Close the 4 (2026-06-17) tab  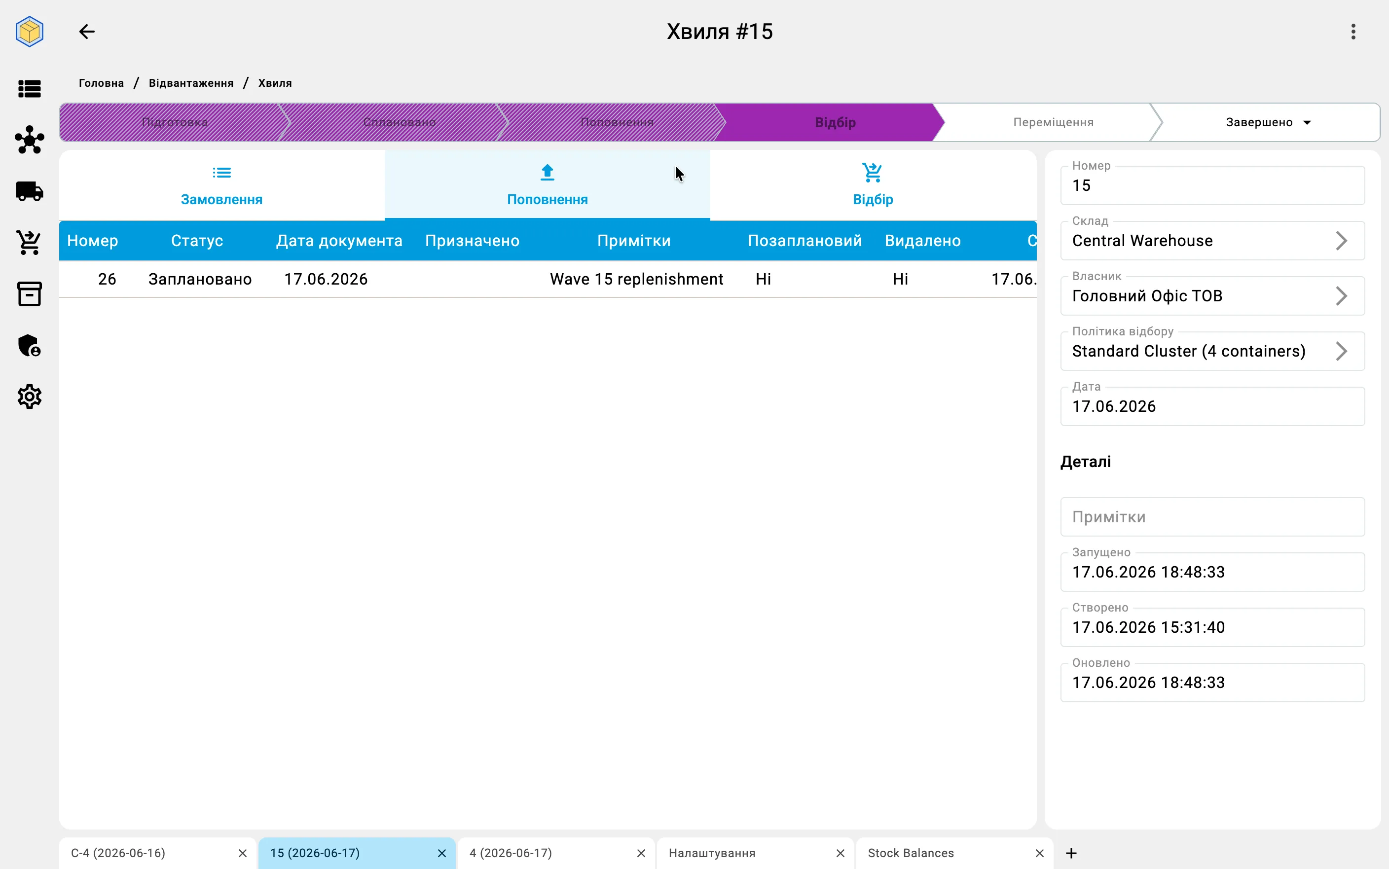coord(641,853)
